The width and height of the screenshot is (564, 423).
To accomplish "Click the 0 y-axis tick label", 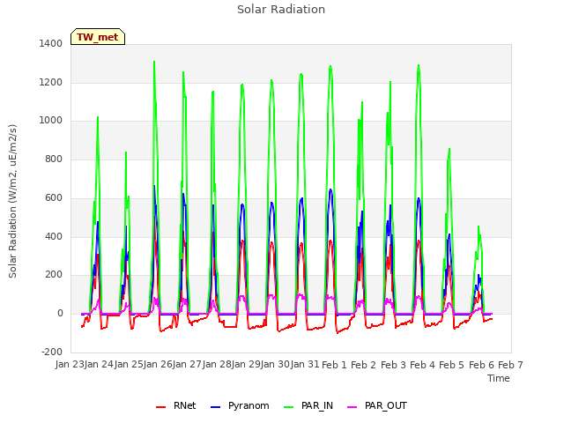I will [60, 314].
